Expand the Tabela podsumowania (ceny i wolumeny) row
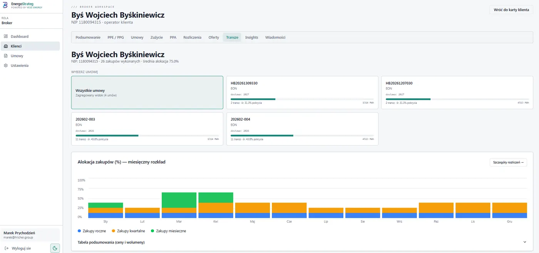Image resolution: width=539 pixels, height=253 pixels. (302, 242)
